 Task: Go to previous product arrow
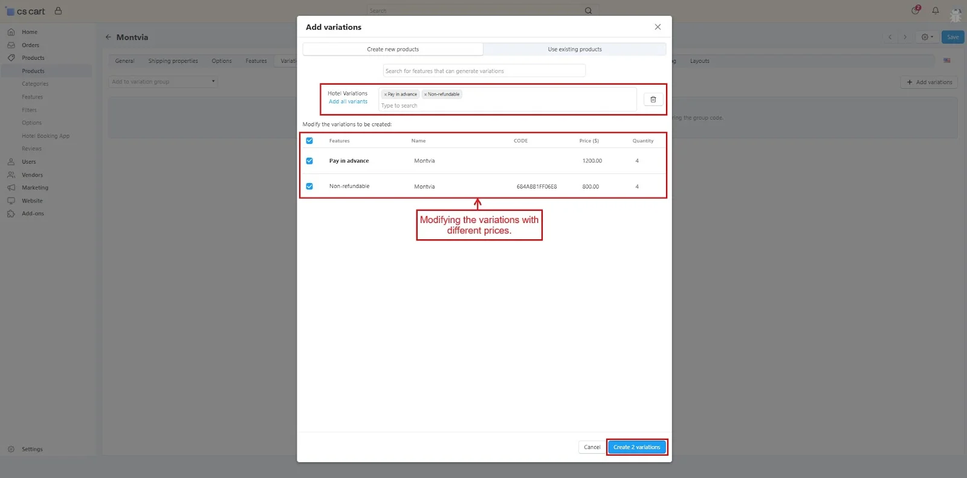890,37
